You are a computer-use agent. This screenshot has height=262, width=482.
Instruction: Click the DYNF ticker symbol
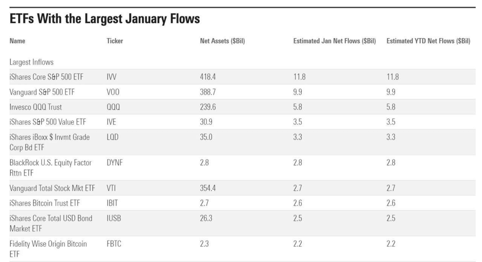(115, 163)
